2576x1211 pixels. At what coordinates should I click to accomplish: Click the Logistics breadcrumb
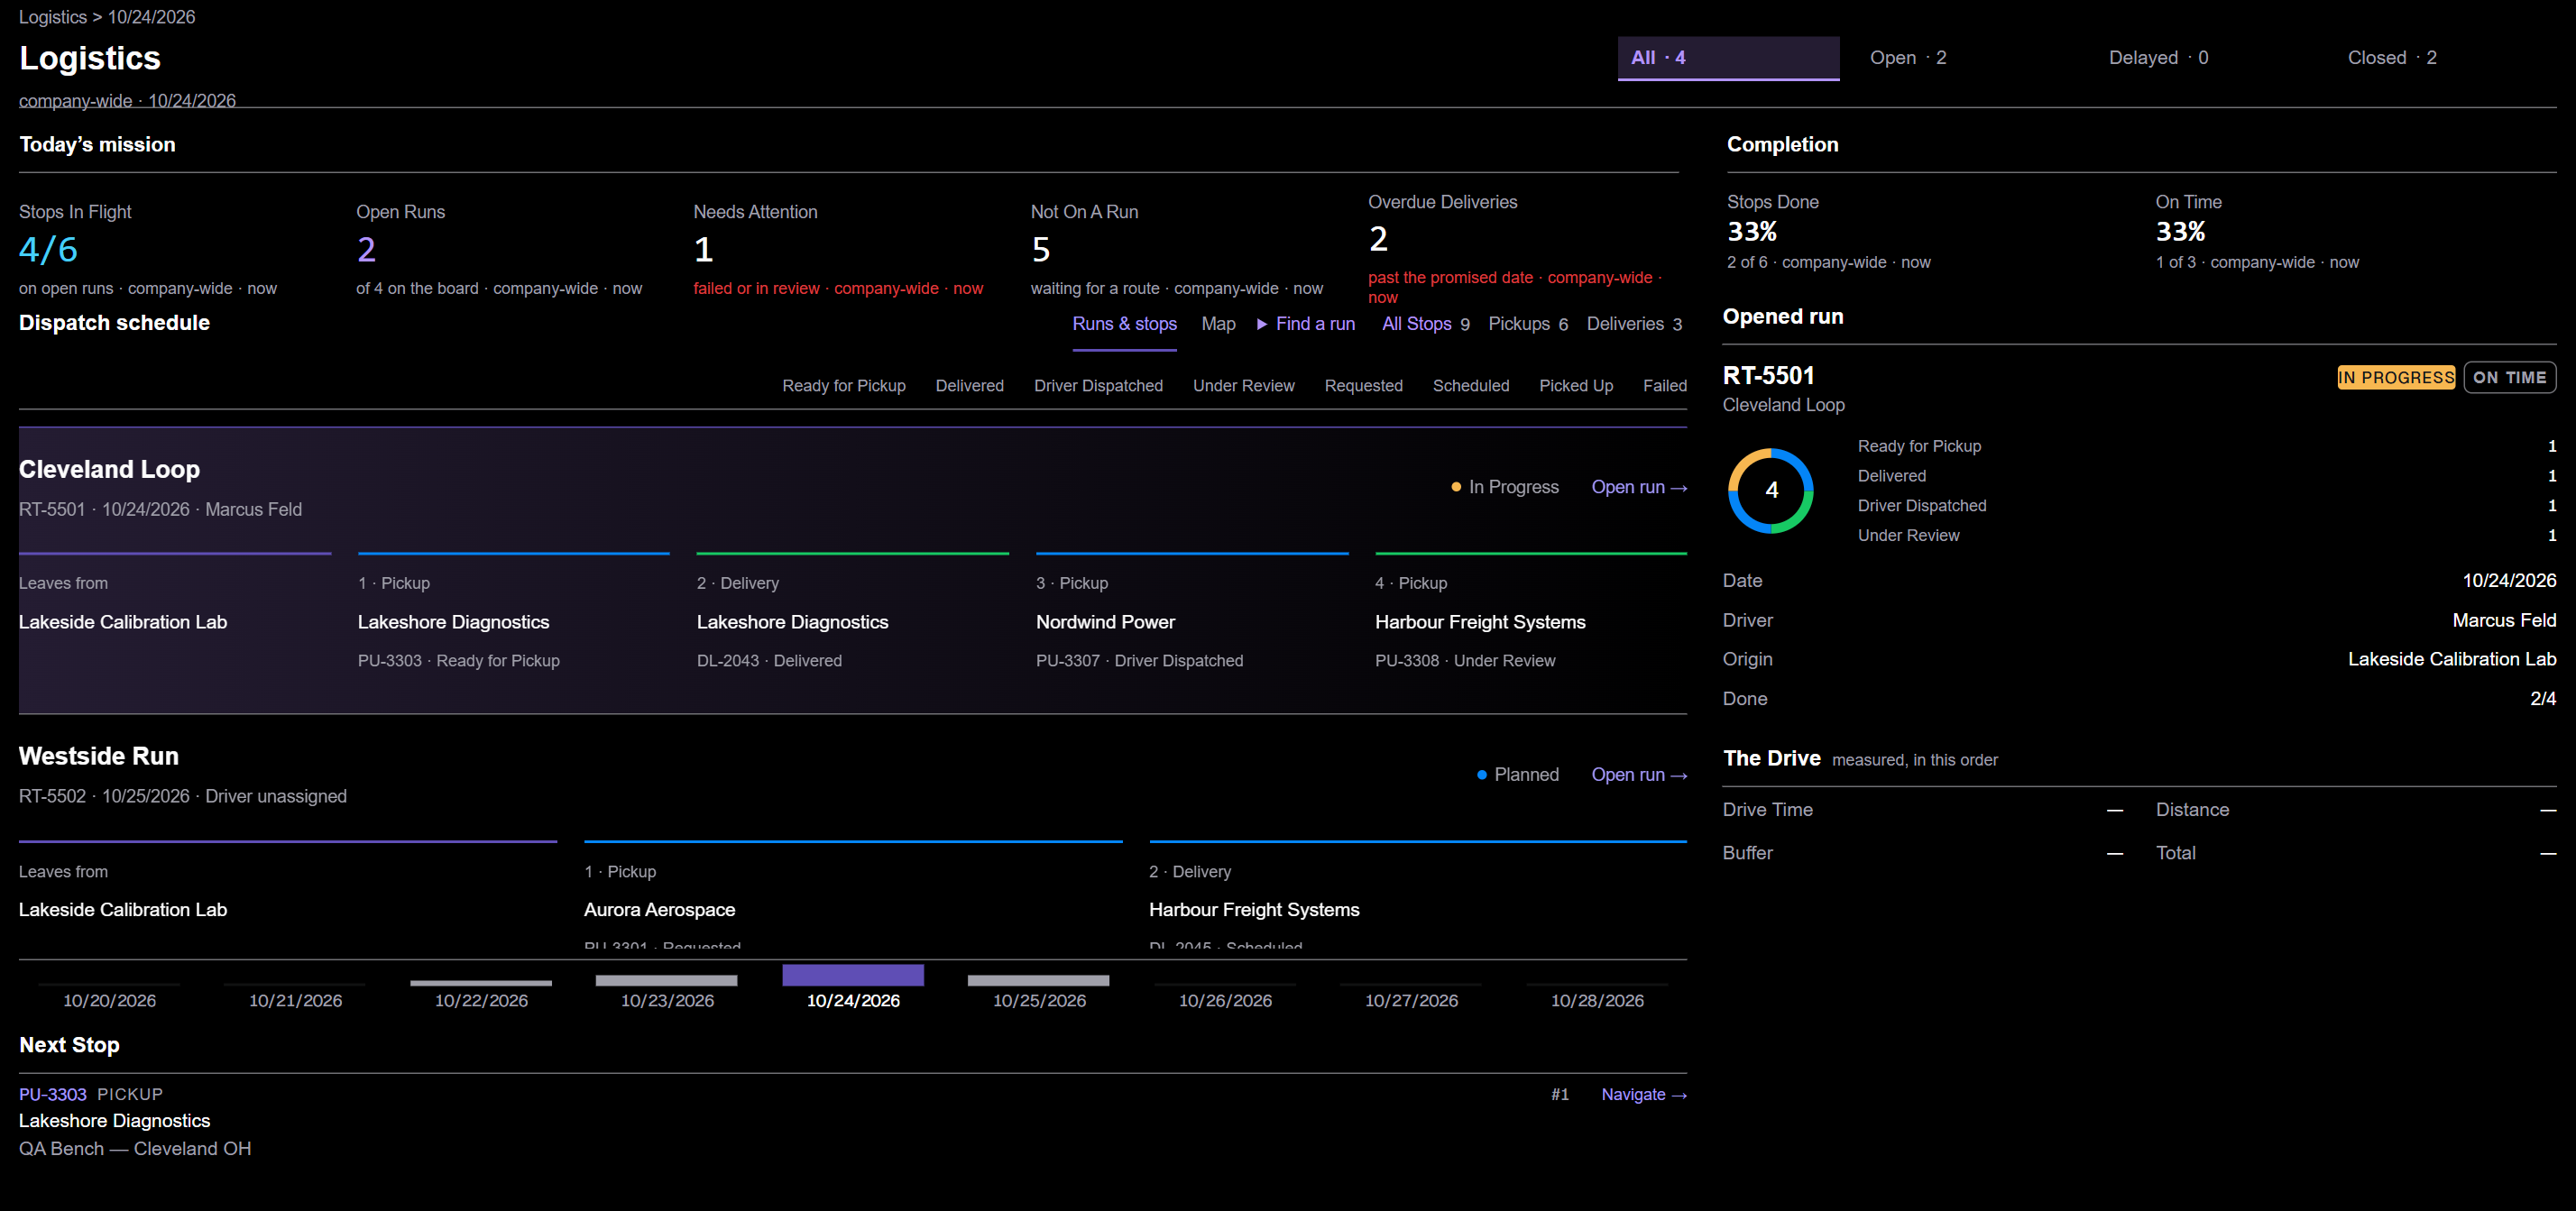click(53, 17)
